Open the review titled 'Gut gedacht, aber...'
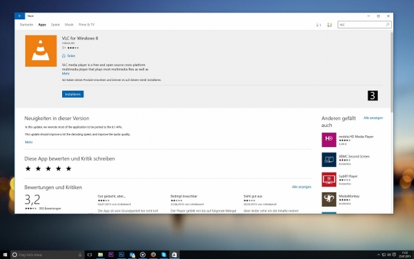This screenshot has width=414, height=259. (111, 196)
